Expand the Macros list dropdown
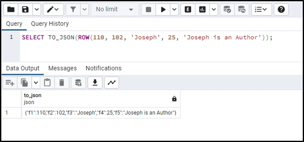Viewport: 304px width, 142px height. (262, 10)
